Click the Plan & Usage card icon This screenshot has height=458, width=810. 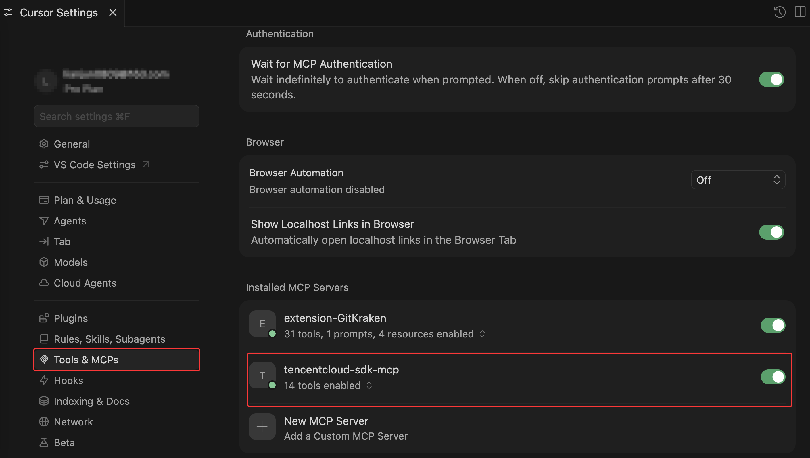coord(44,200)
